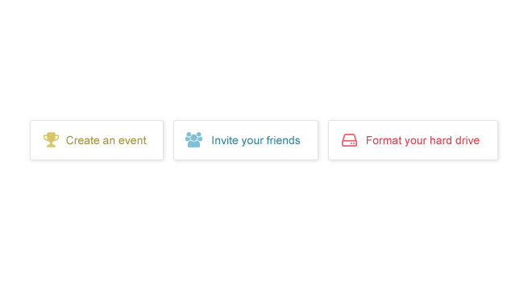
Task: Activate the red hard drive format button
Action: (x=413, y=140)
